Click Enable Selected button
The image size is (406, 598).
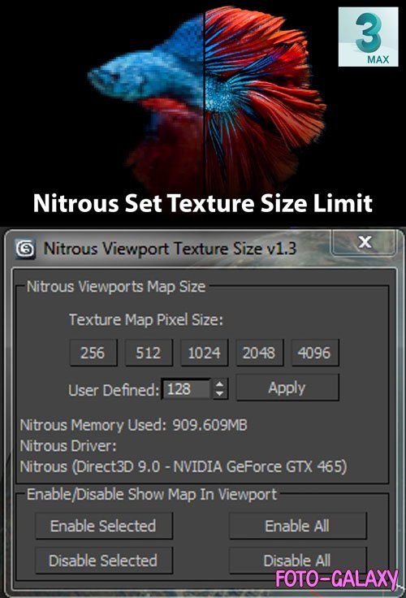tap(104, 526)
